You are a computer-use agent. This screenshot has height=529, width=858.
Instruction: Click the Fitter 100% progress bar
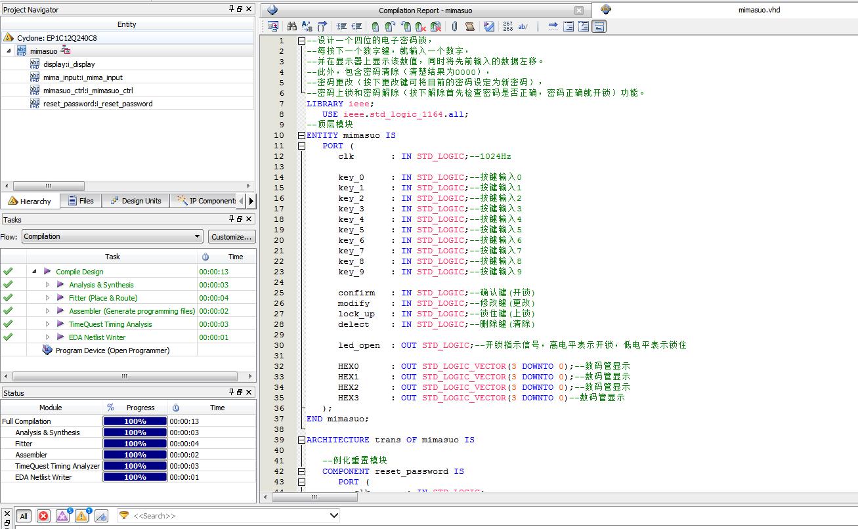click(x=135, y=444)
